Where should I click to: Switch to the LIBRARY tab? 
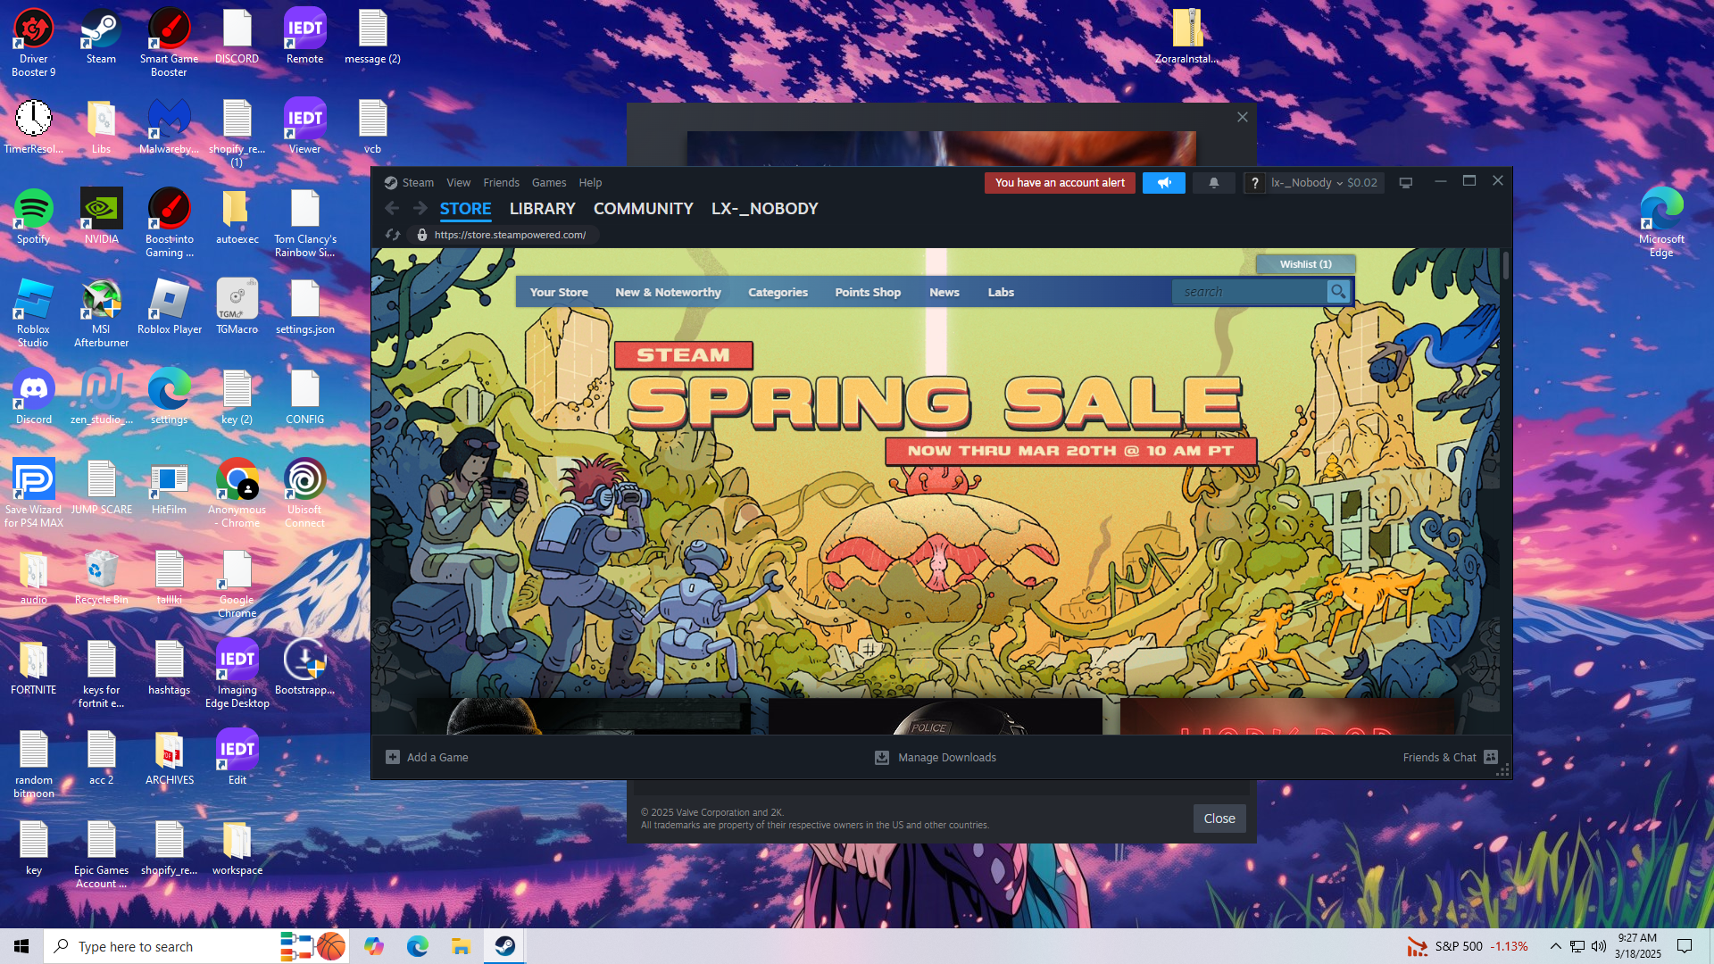[x=542, y=209]
